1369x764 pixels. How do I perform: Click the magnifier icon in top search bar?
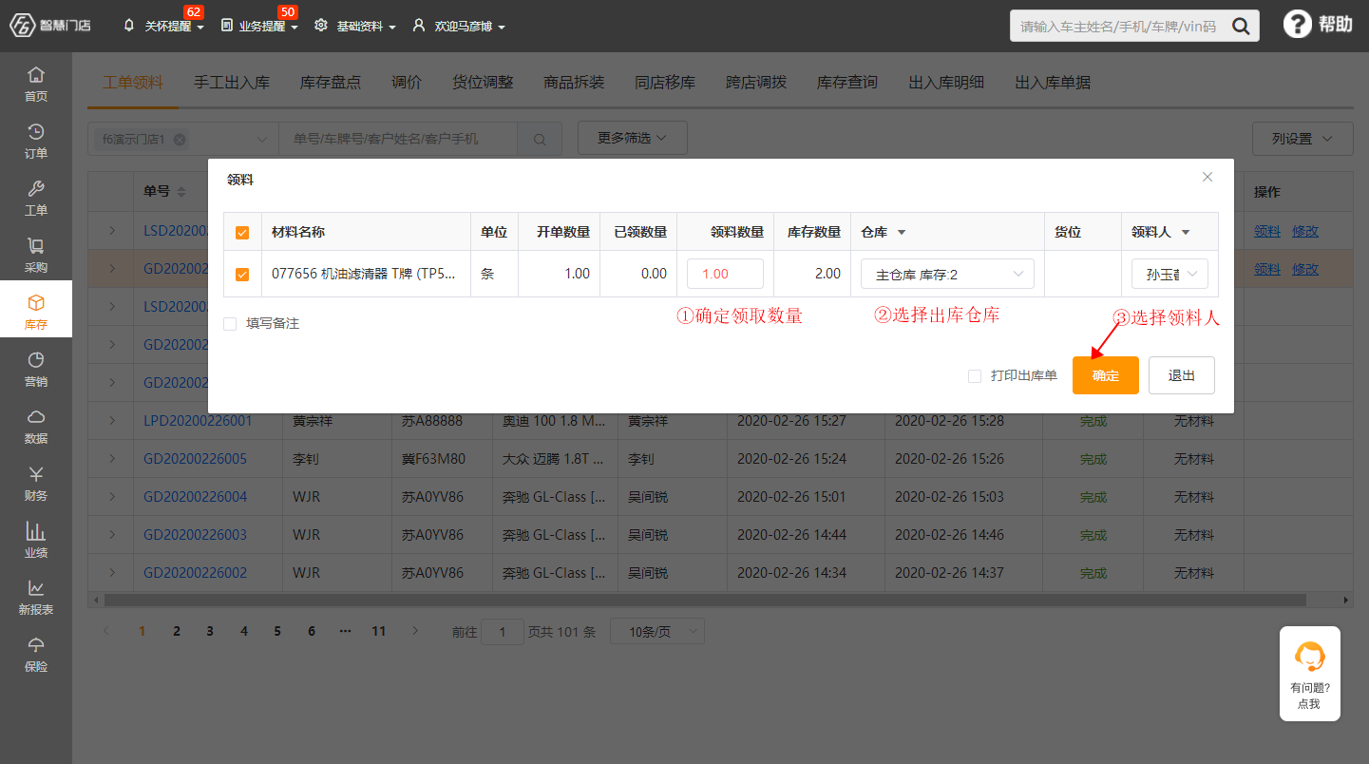1240,27
